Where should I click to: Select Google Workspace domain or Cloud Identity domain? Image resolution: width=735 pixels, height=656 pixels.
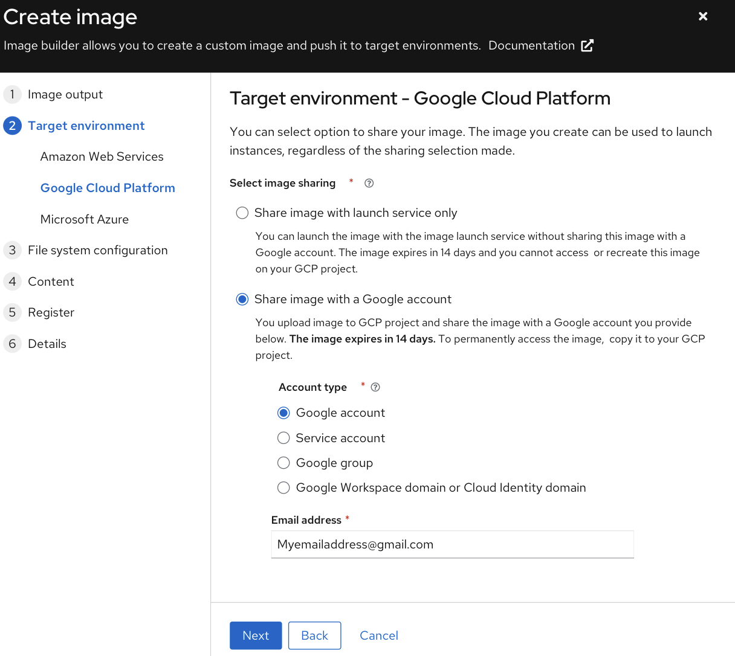[283, 487]
